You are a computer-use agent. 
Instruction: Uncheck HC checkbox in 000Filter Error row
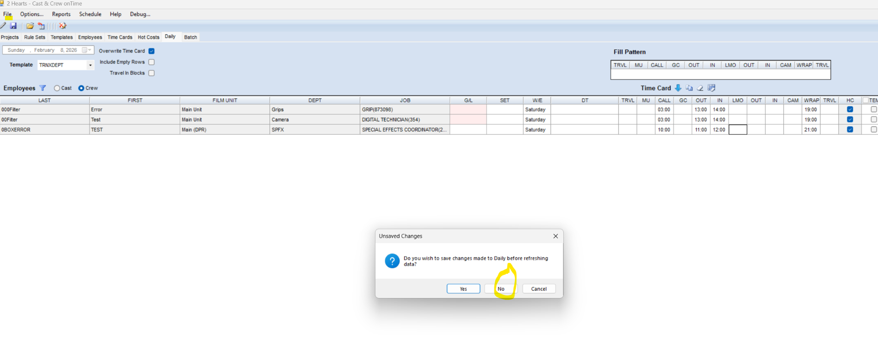[x=850, y=110]
